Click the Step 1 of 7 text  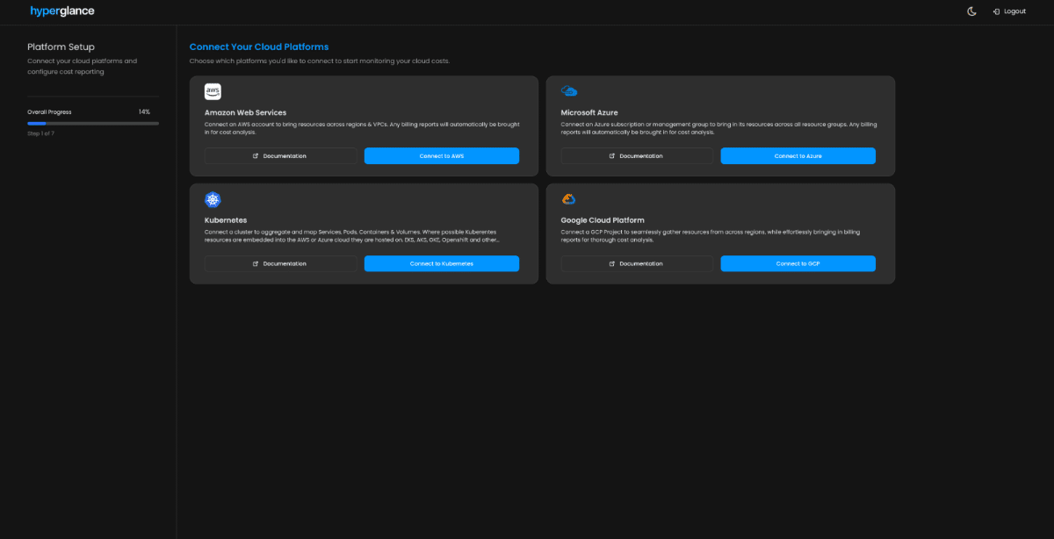pyautogui.click(x=41, y=133)
